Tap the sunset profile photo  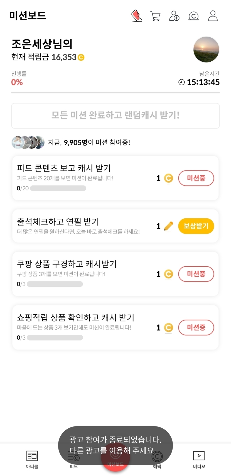pos(206,50)
